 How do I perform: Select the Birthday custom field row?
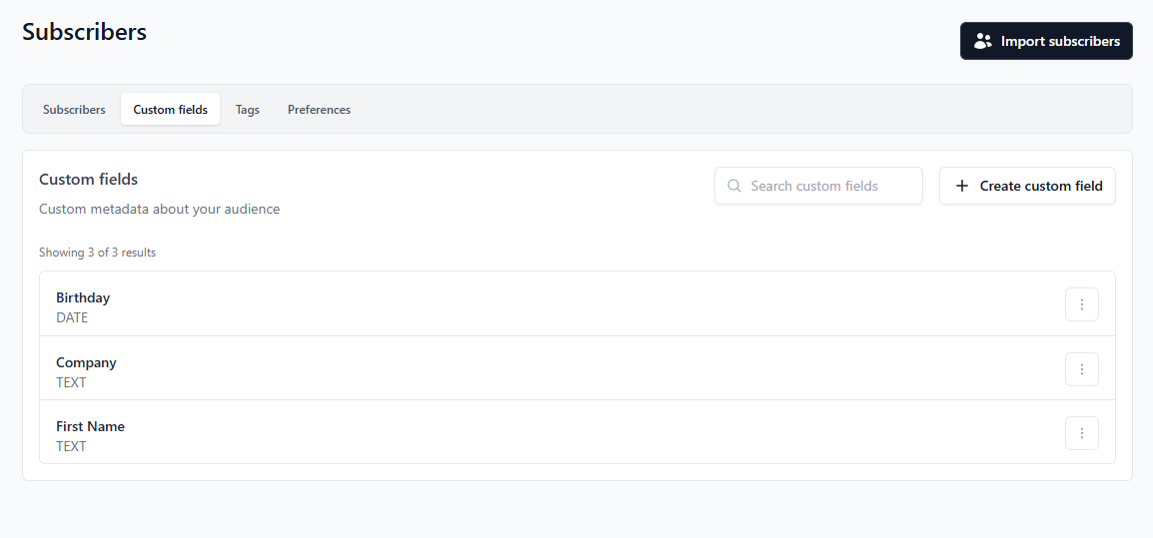[x=500, y=304]
